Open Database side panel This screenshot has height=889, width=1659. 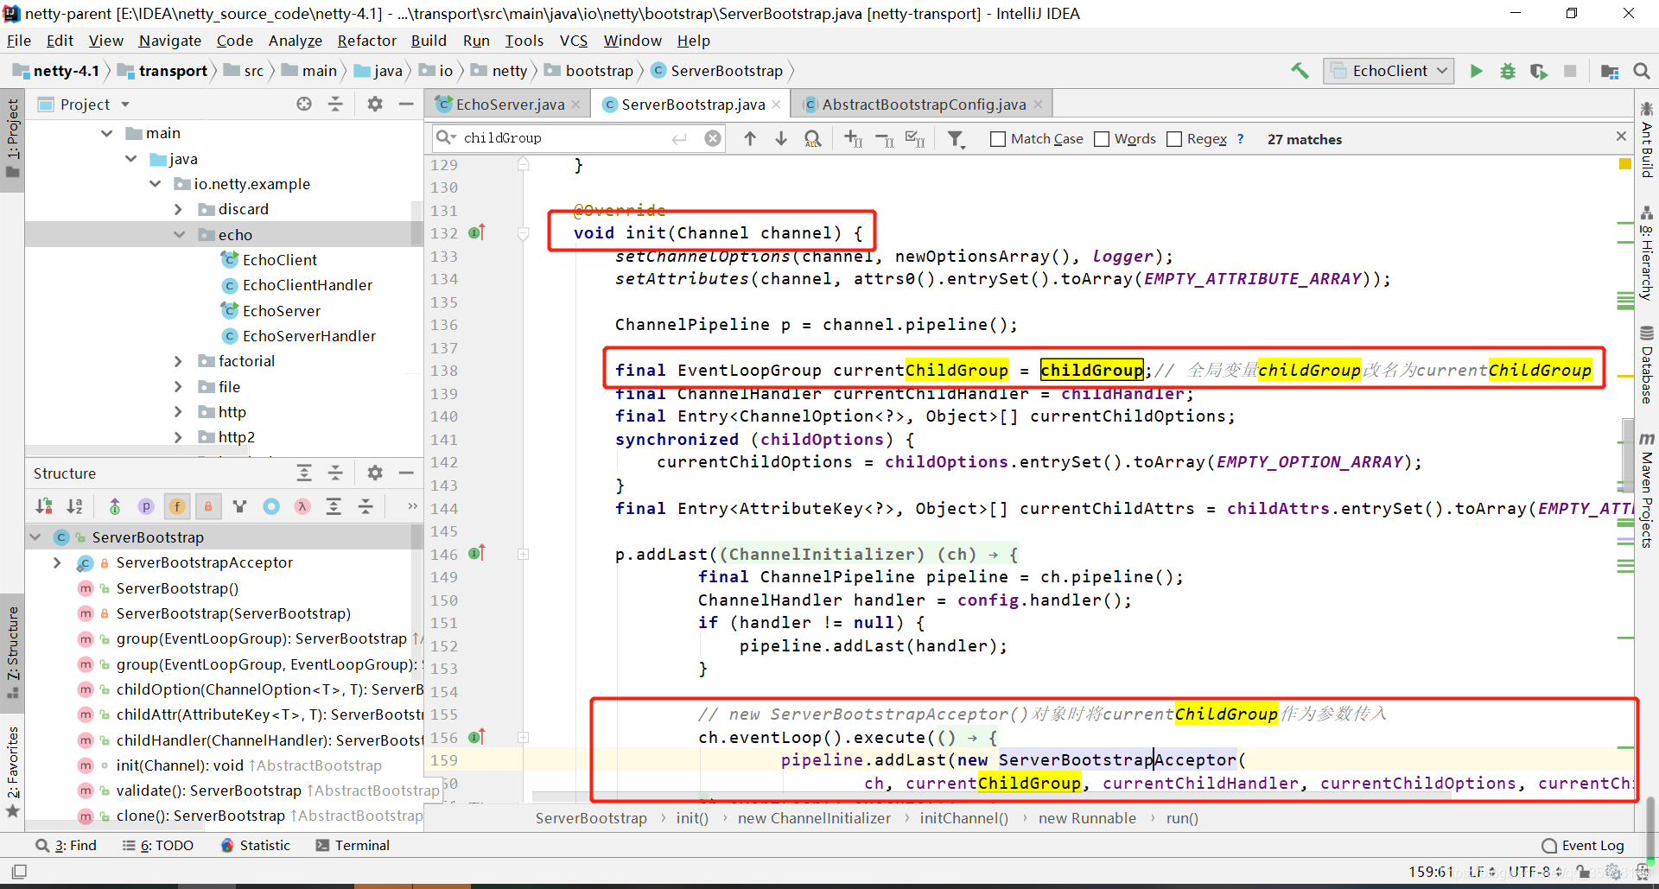(x=1647, y=365)
